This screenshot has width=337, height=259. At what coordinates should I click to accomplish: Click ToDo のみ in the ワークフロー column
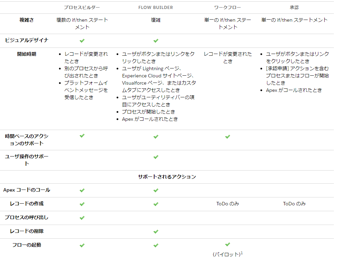coord(228,204)
